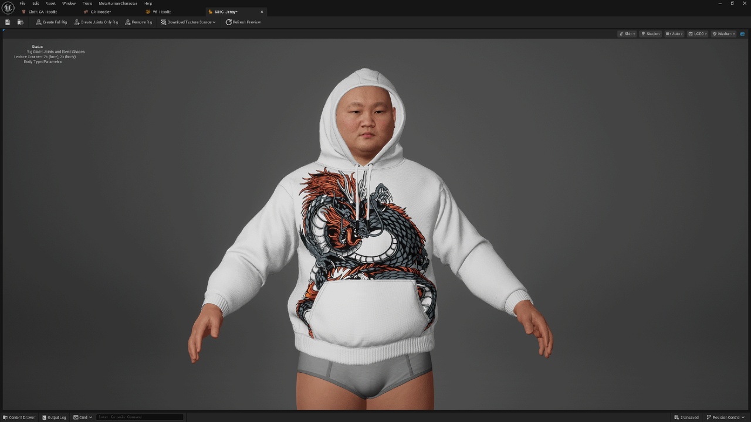Open the Asset menu
The width and height of the screenshot is (751, 422).
point(51,3)
